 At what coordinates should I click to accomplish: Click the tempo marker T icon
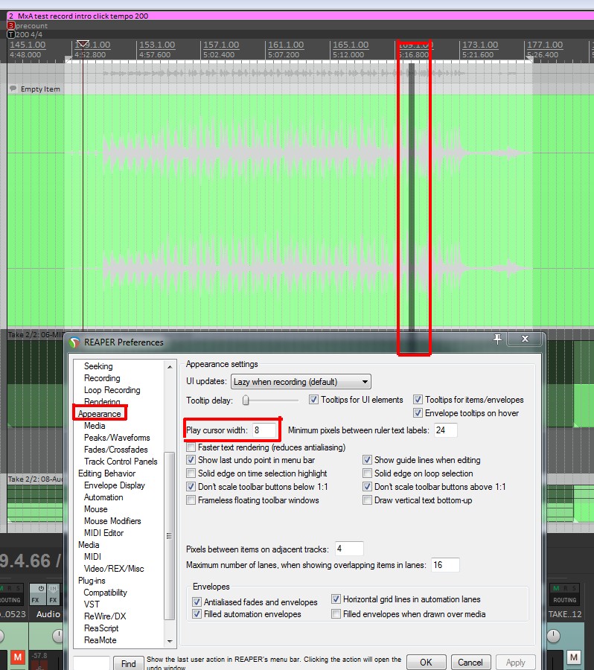point(10,34)
